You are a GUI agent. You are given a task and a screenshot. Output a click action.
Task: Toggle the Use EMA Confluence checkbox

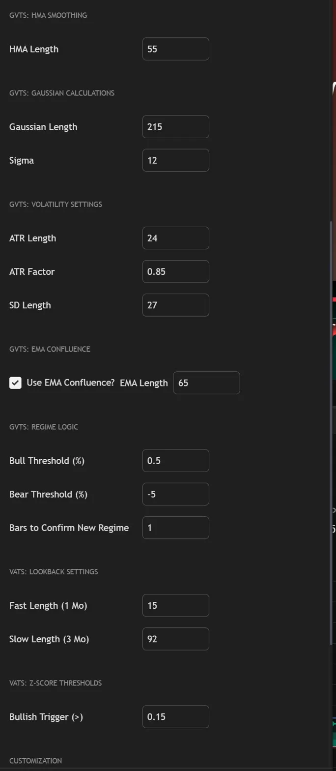(15, 383)
